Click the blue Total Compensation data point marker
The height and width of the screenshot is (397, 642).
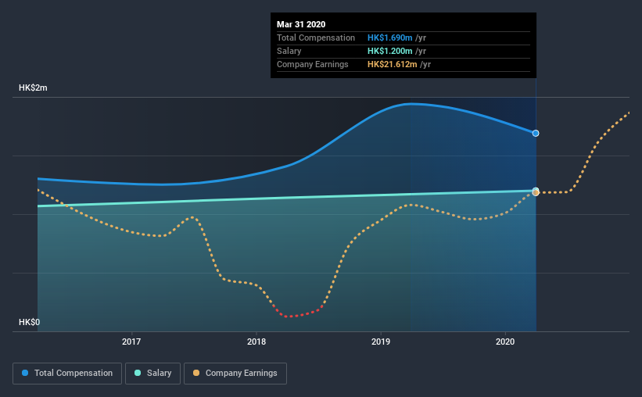point(536,134)
